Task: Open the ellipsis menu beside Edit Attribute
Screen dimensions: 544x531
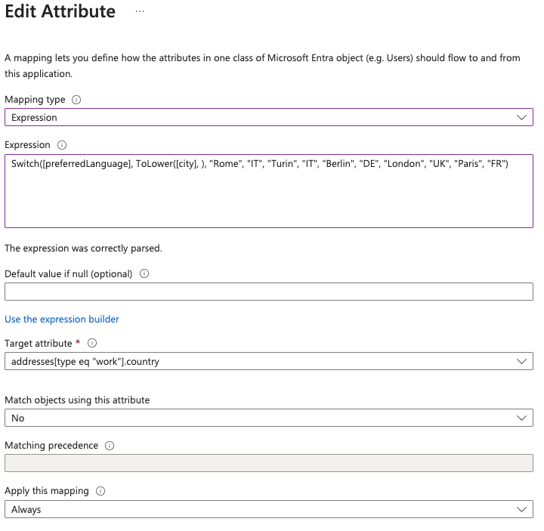Action: (140, 11)
